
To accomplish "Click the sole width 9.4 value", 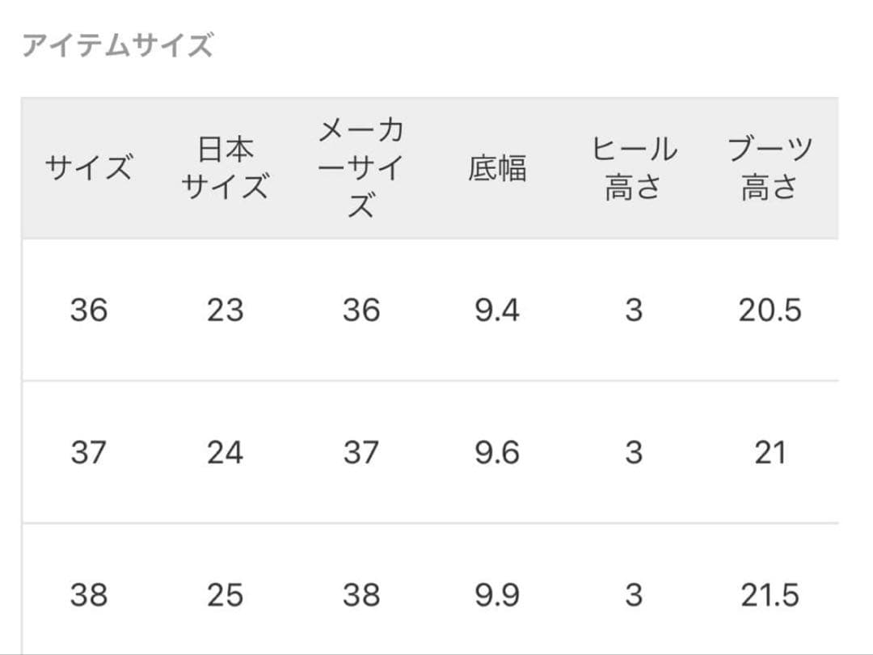I will coord(497,310).
